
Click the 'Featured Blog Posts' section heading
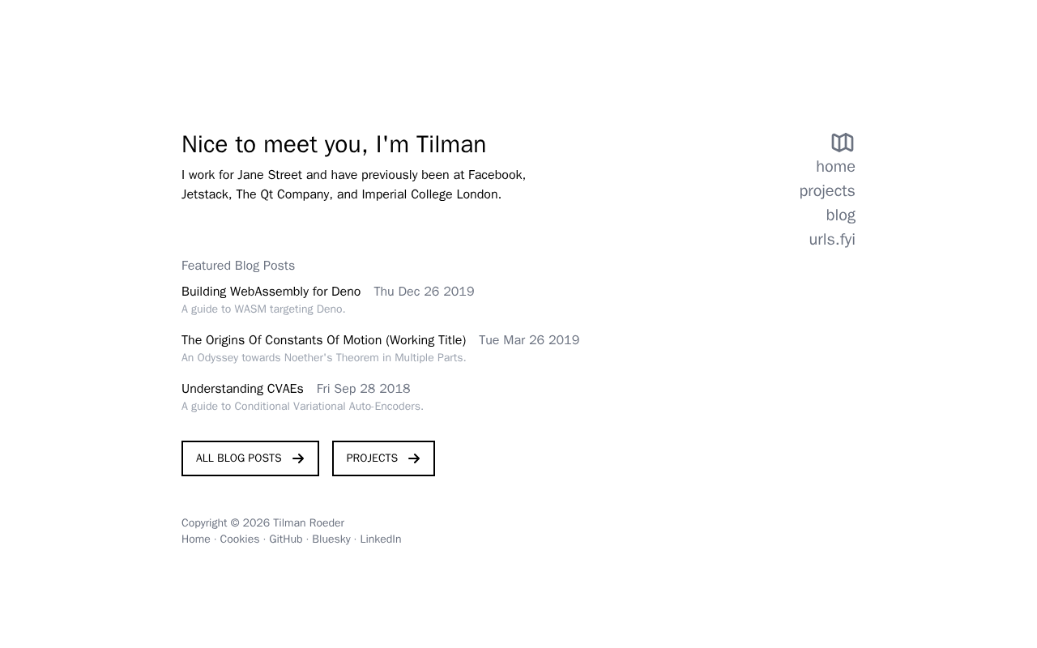tap(238, 266)
